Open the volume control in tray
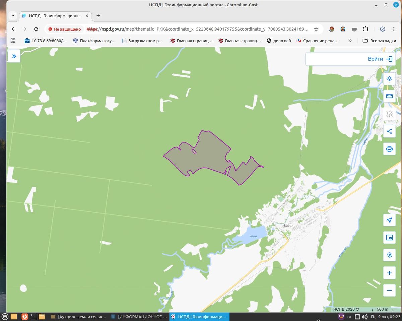 pyautogui.click(x=365, y=317)
